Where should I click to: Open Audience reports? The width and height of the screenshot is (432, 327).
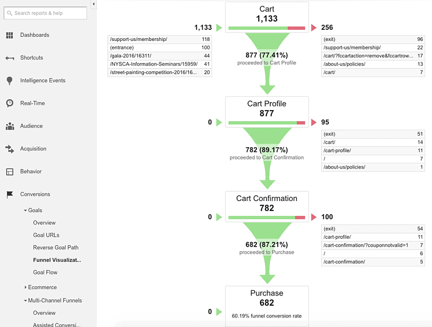pyautogui.click(x=31, y=126)
